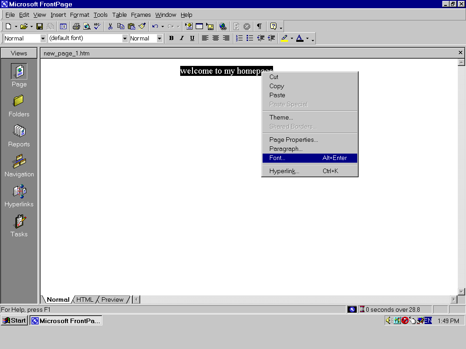This screenshot has height=349, width=466.
Task: Click the Format Painter brush icon
Action: (142, 26)
